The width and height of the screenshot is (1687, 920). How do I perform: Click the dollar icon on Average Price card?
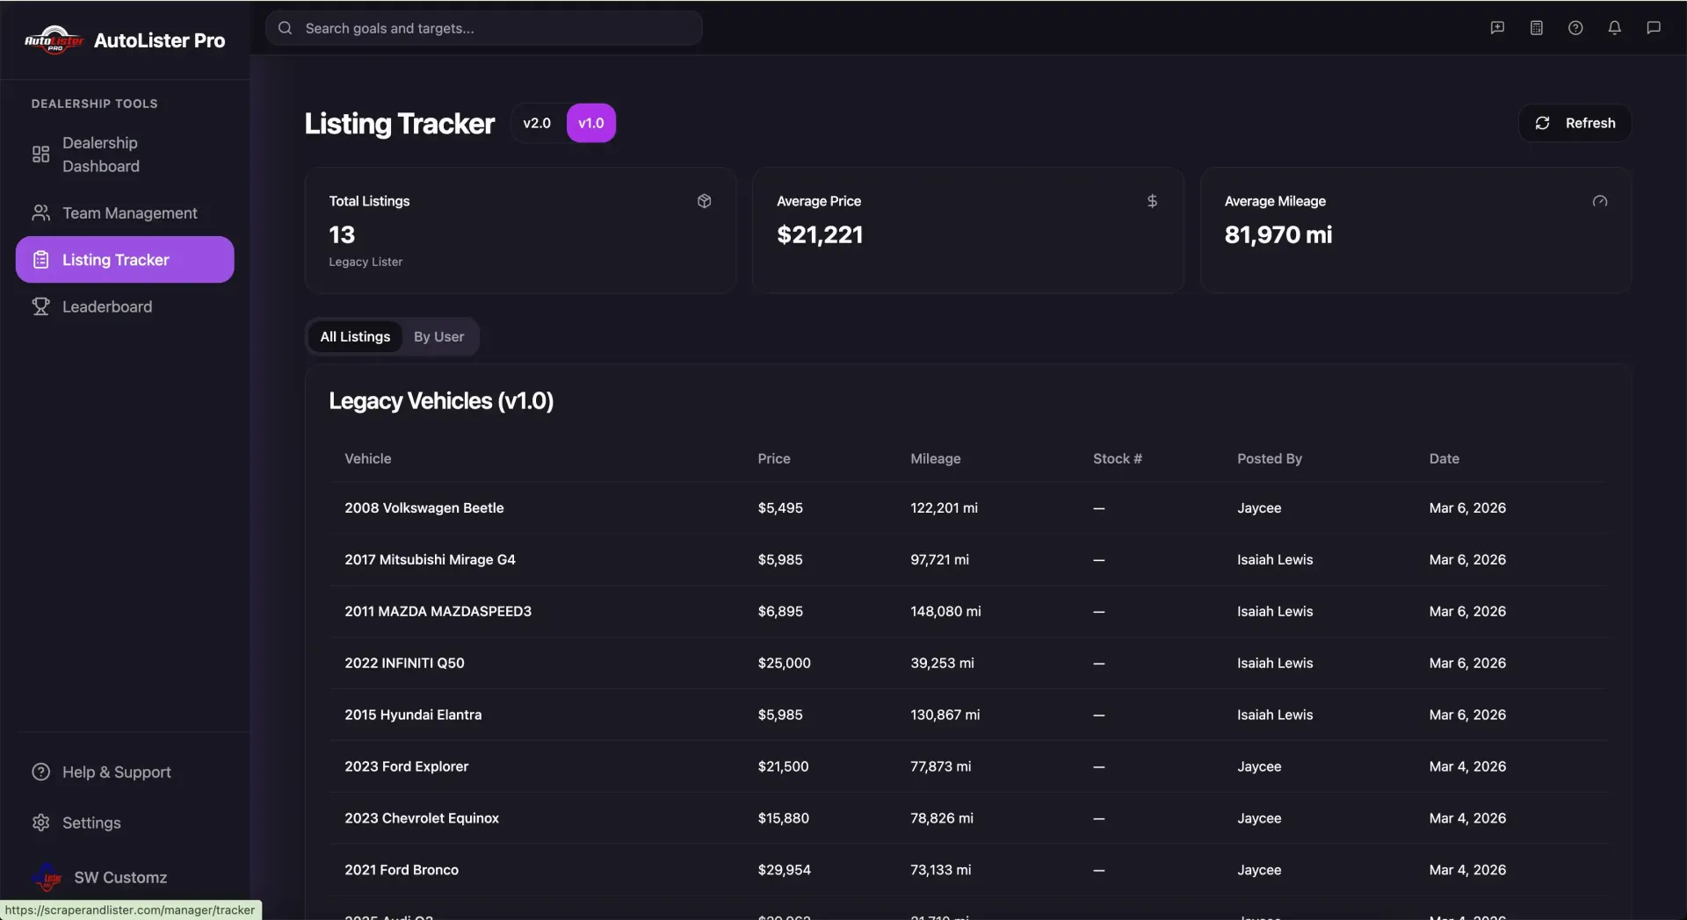coord(1152,201)
